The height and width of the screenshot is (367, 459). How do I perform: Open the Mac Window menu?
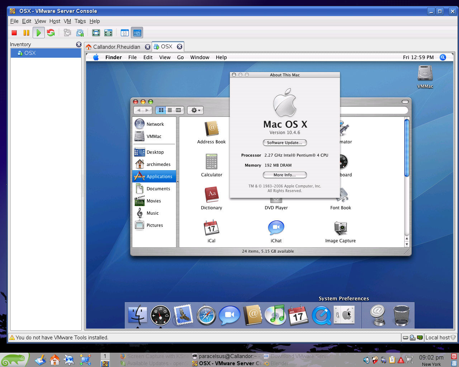(x=200, y=57)
